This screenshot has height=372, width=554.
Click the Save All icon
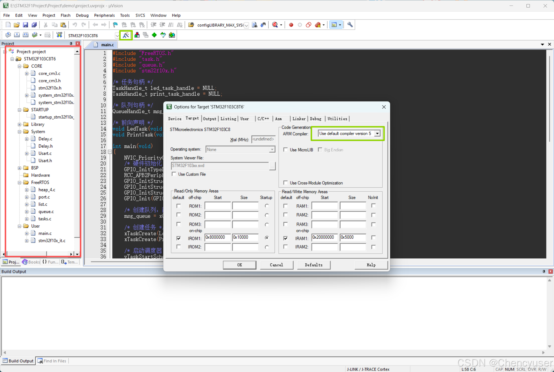pos(34,25)
